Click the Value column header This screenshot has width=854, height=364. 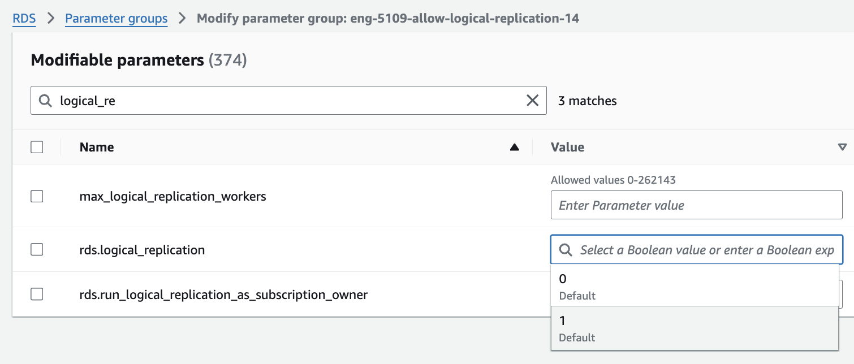[567, 148]
